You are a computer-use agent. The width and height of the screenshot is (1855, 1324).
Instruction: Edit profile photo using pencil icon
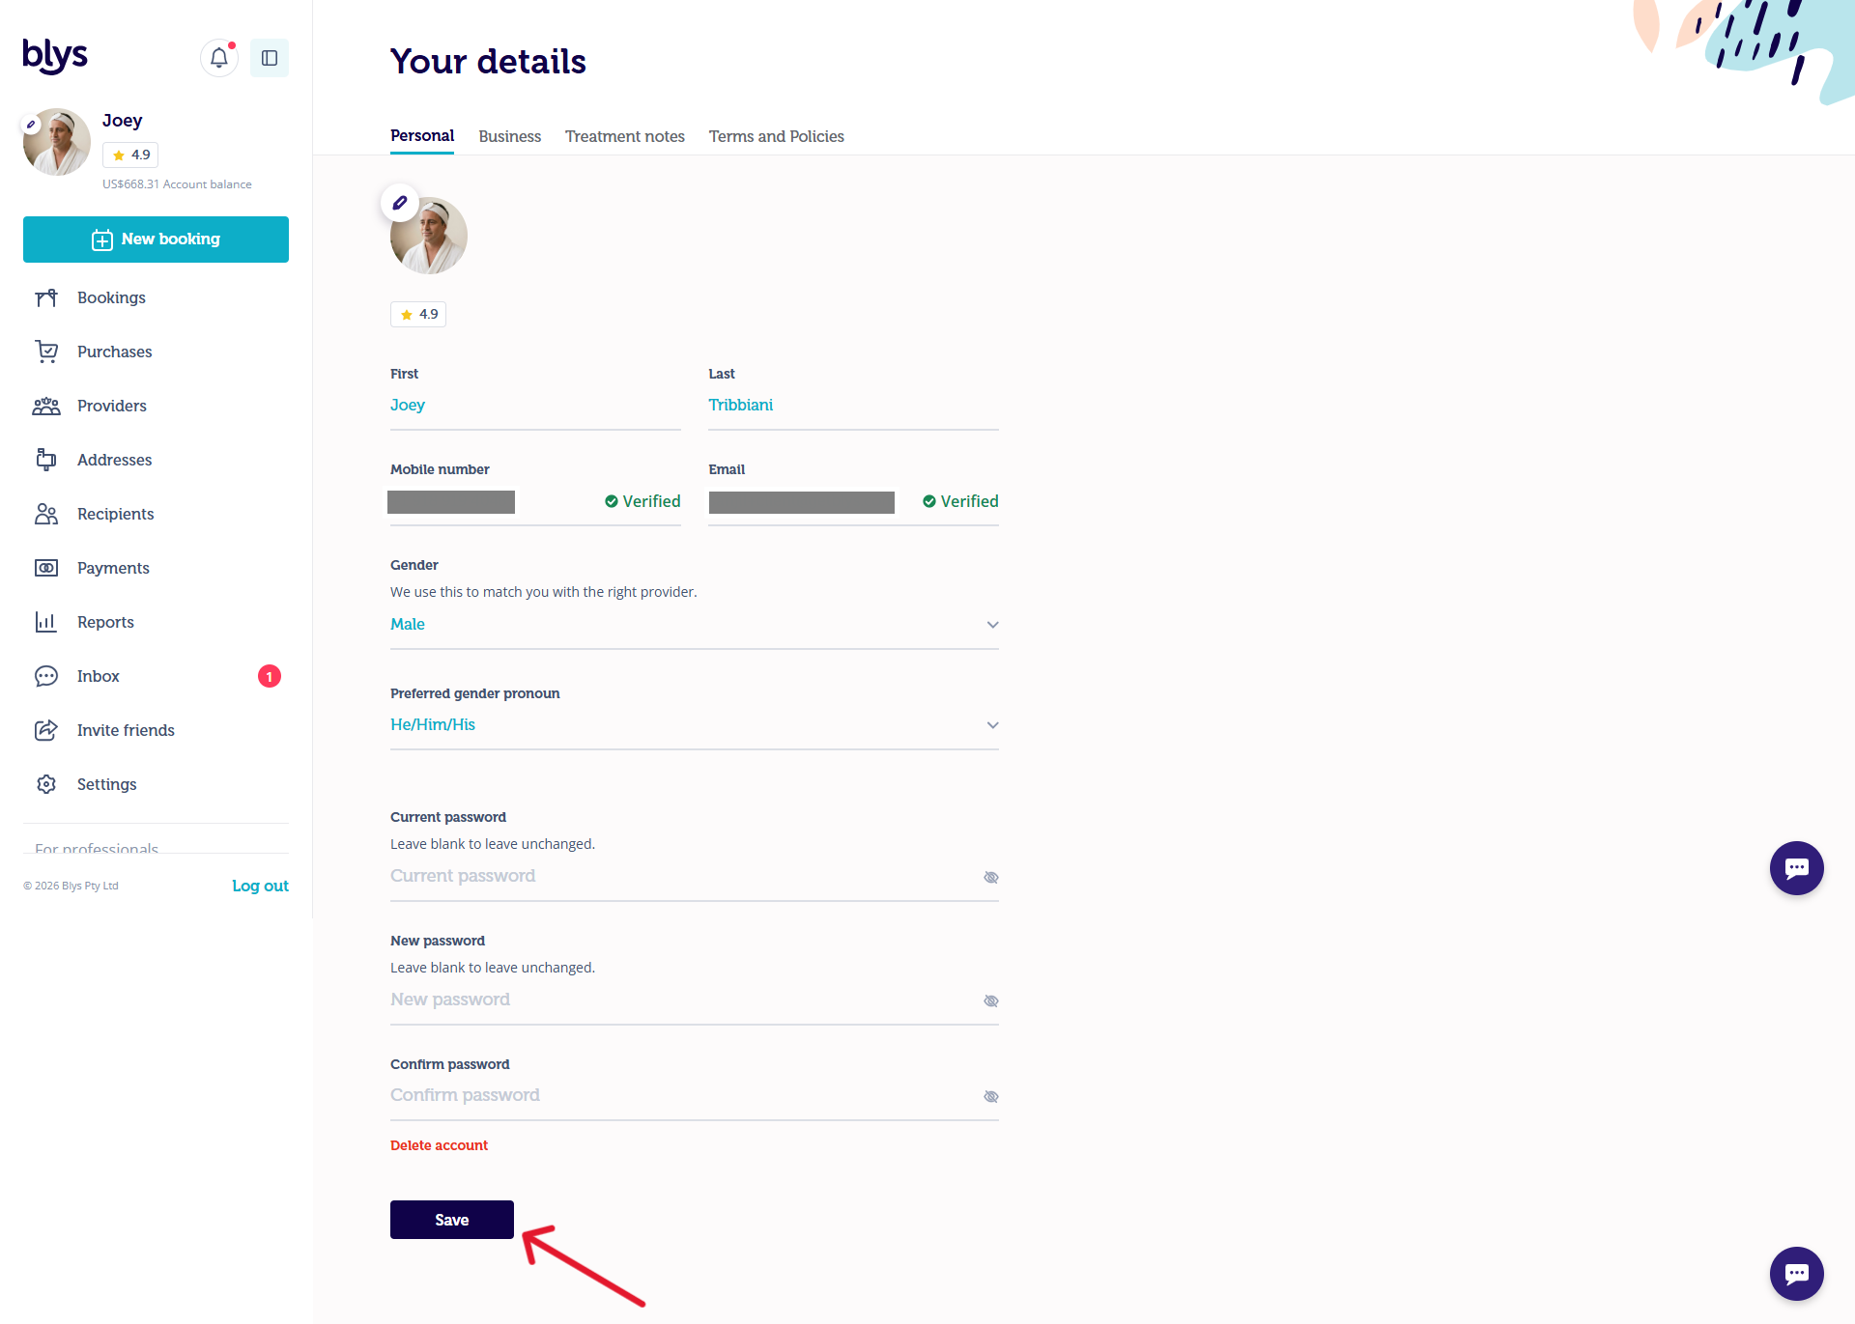(x=400, y=203)
